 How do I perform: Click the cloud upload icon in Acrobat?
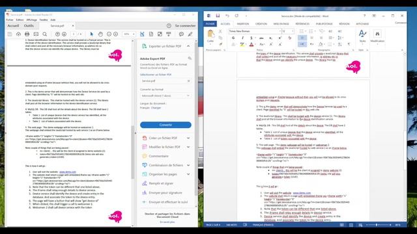(18, 34)
